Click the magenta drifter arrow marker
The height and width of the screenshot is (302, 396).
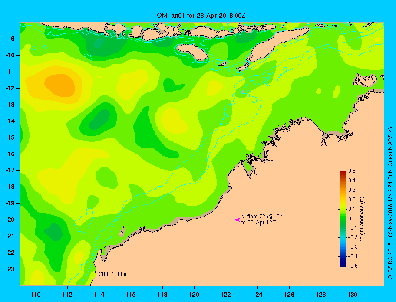[x=238, y=220]
